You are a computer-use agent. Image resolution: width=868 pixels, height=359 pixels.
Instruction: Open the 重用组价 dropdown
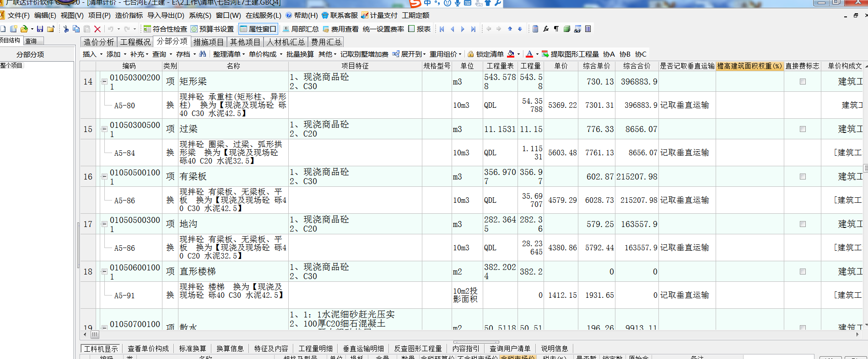445,54
